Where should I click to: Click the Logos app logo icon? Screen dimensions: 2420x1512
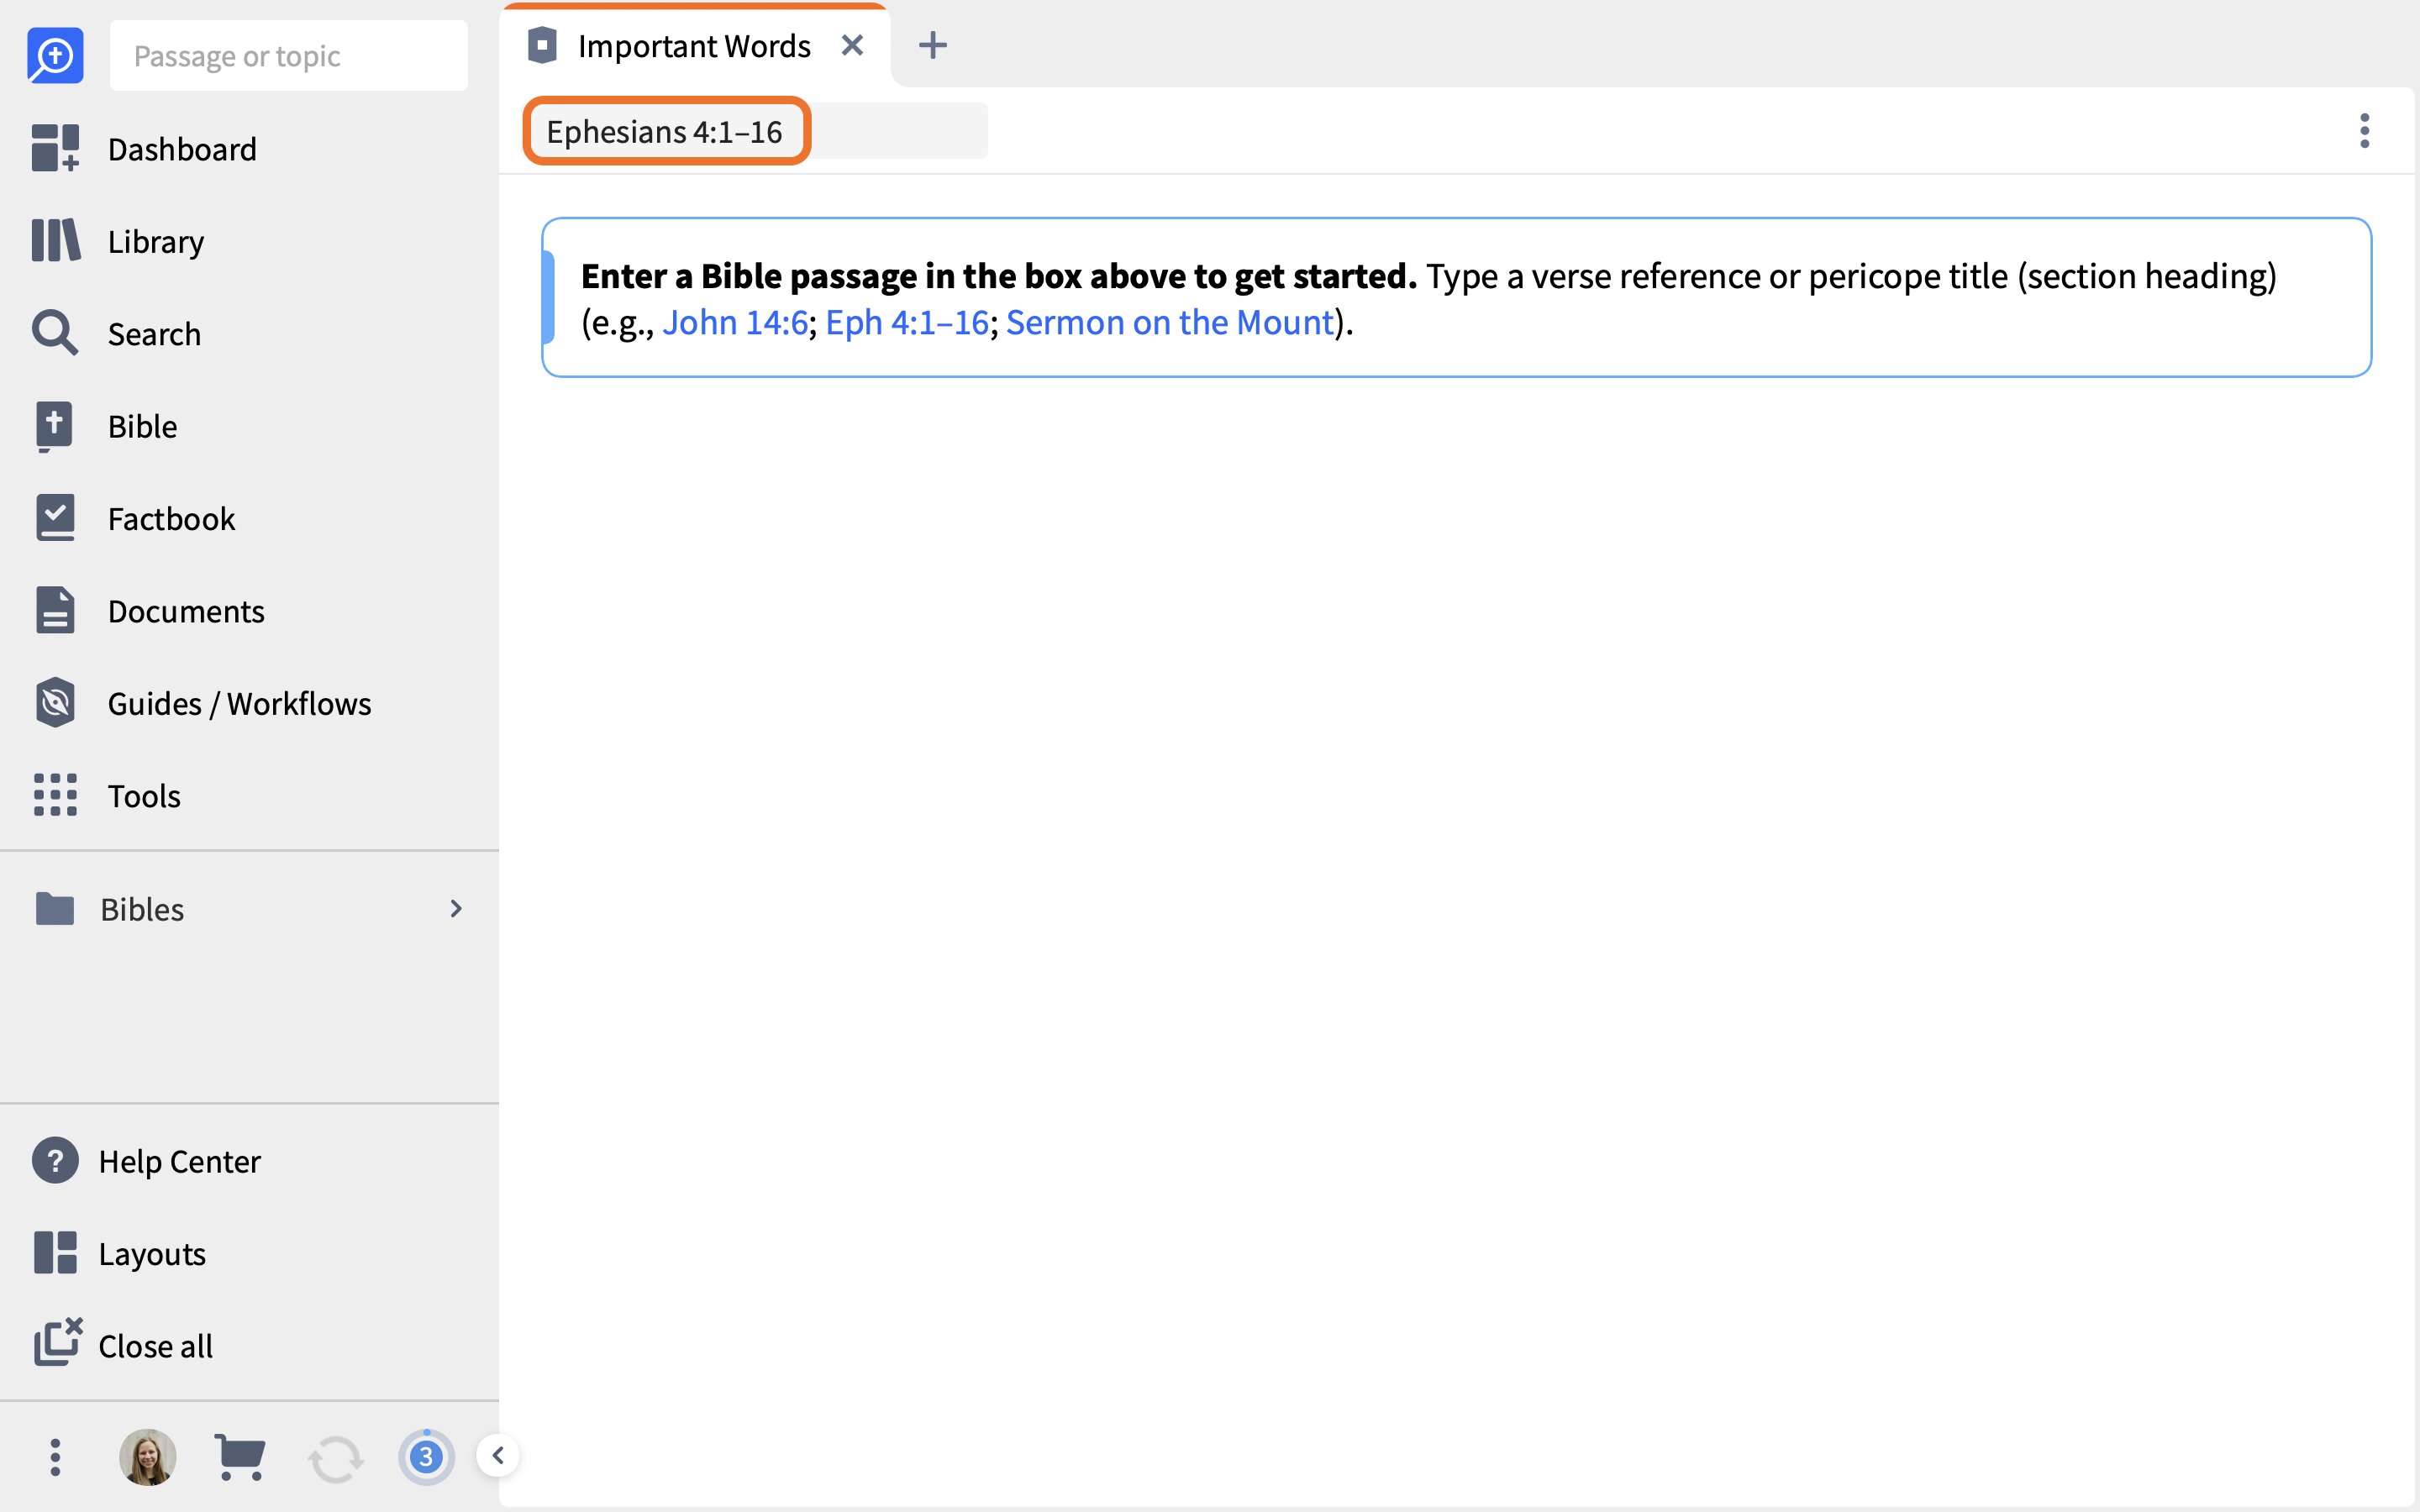point(55,56)
